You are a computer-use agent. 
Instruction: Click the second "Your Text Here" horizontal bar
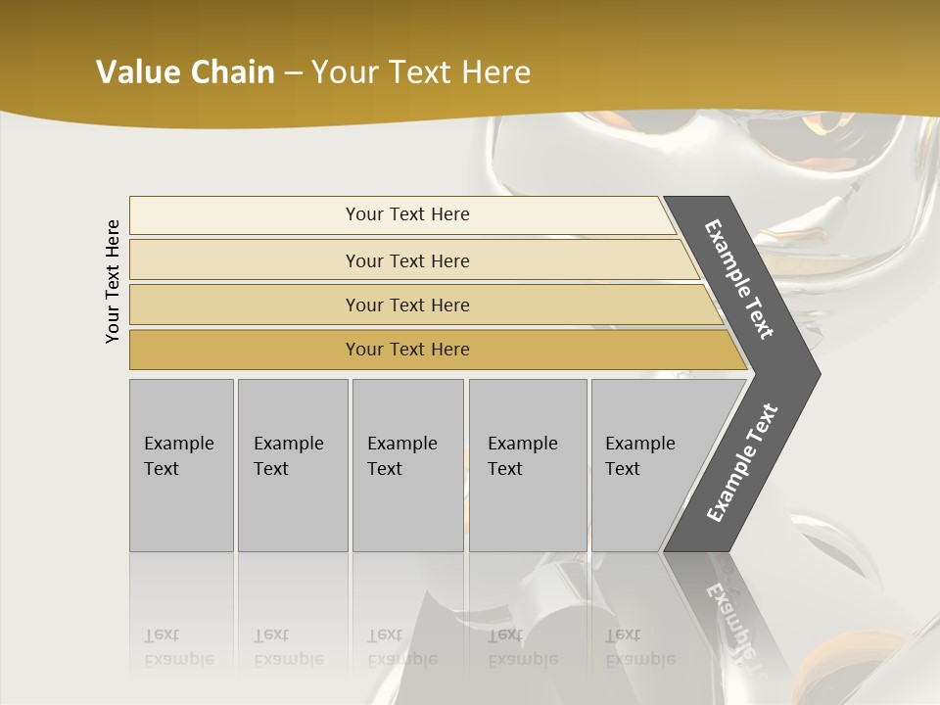pyautogui.click(x=407, y=260)
